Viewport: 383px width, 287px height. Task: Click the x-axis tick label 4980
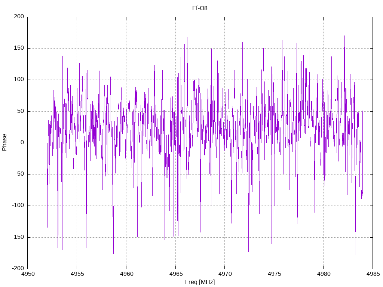tap(324, 274)
